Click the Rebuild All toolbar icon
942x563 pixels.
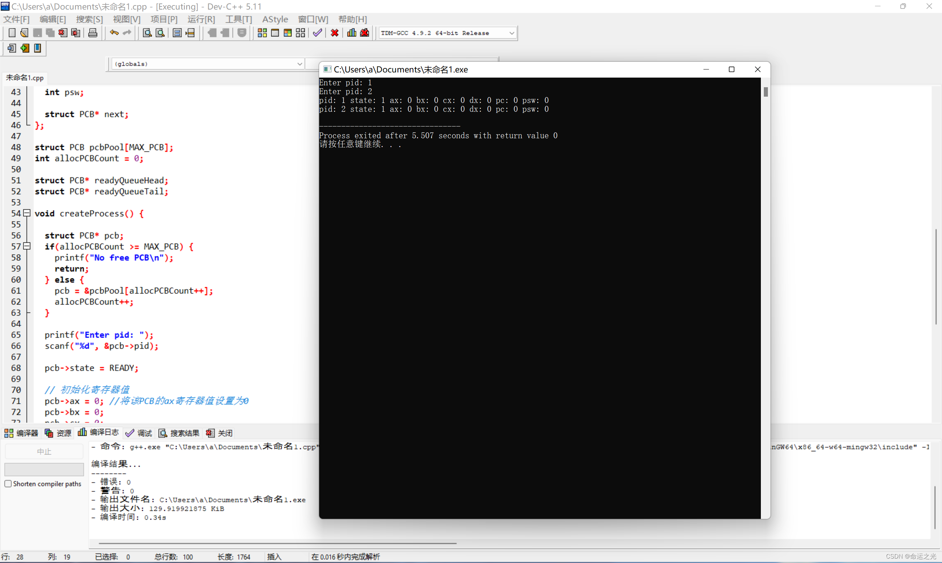300,33
